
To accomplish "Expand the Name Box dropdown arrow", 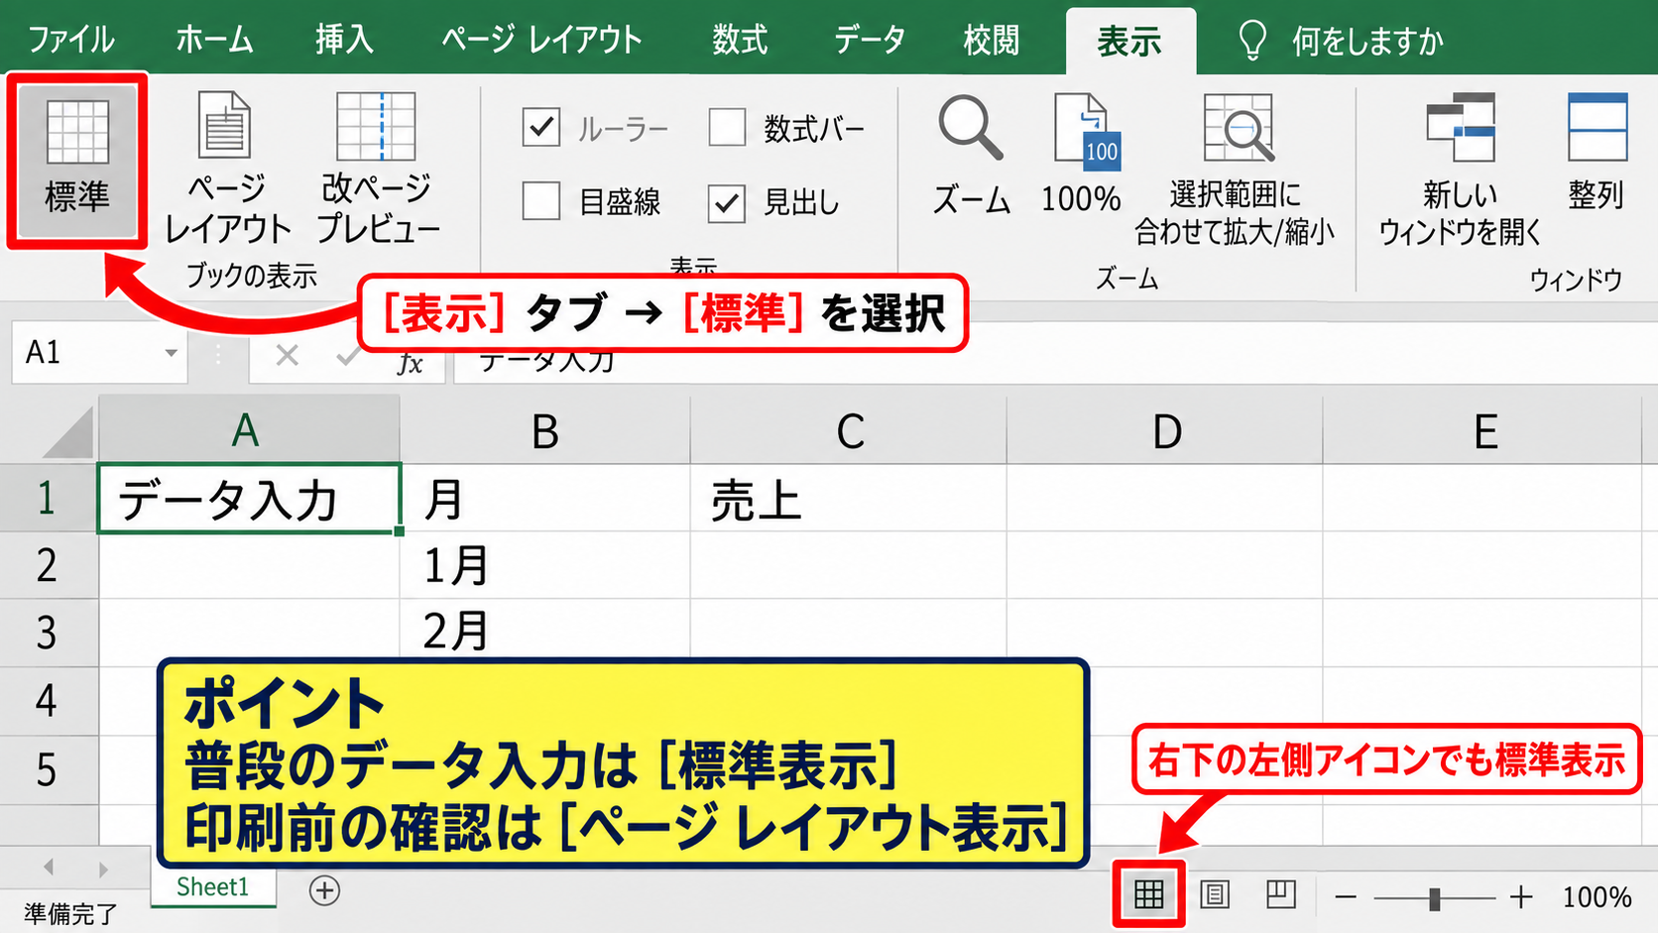I will [171, 353].
